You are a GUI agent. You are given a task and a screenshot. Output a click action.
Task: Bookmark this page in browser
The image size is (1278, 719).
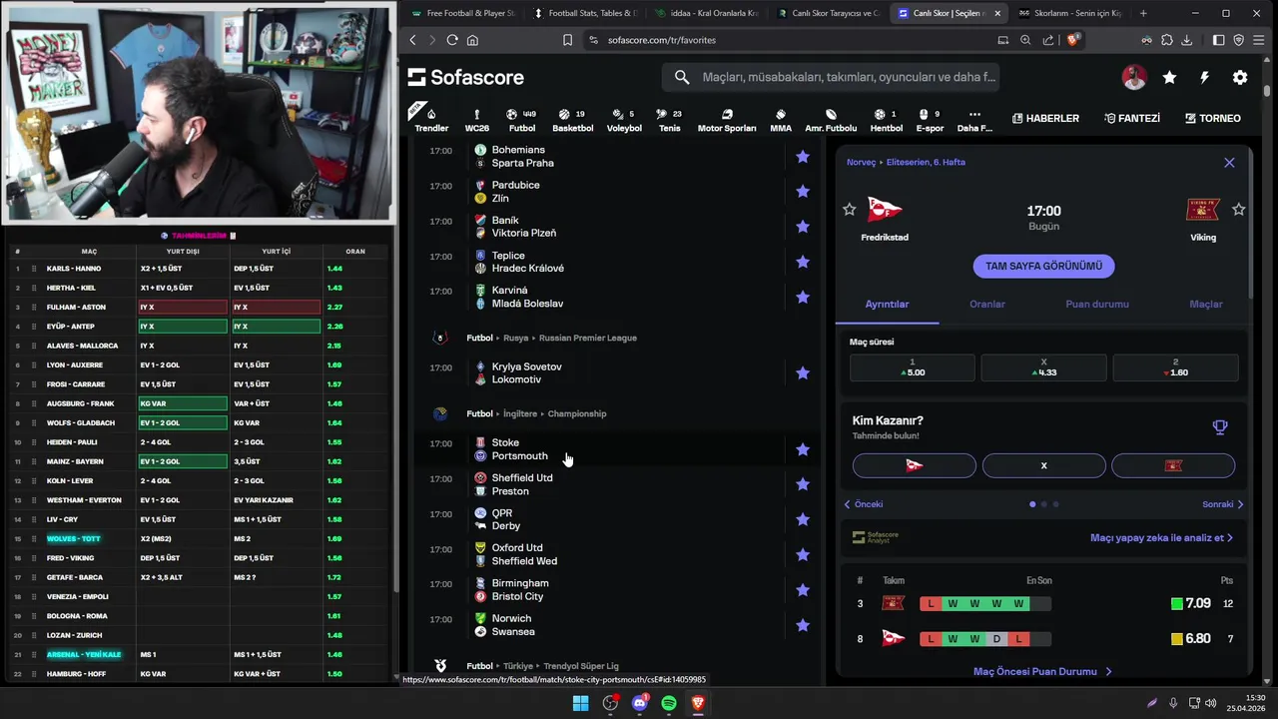coord(567,40)
